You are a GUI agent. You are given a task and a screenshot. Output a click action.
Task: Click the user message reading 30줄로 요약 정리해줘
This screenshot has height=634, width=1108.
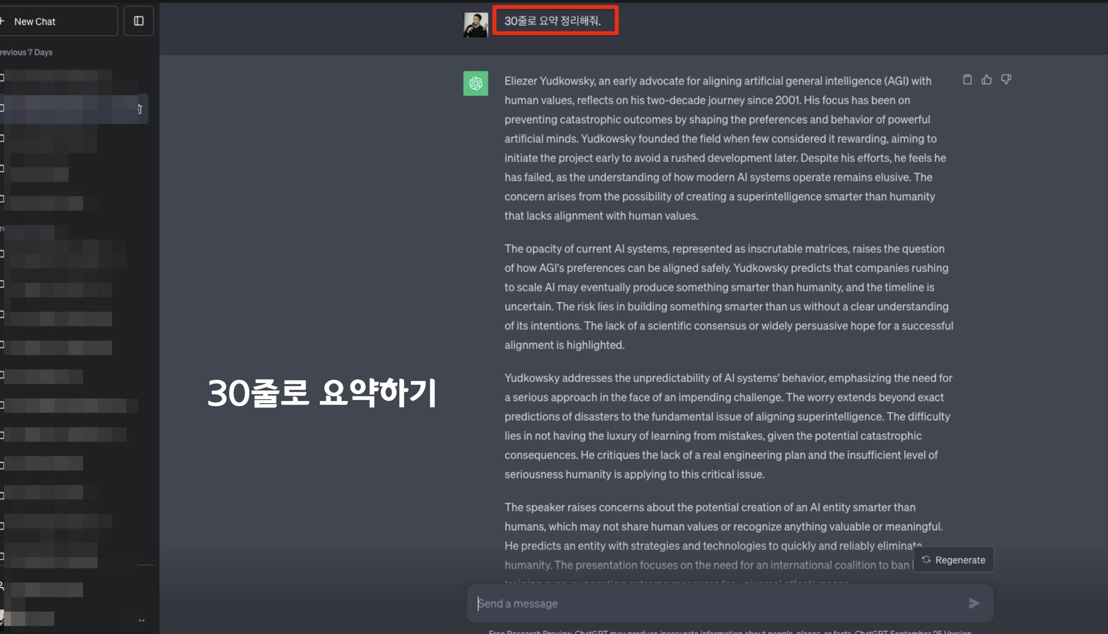553,21
